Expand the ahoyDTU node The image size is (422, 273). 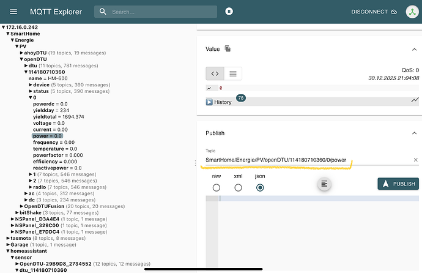click(21, 53)
